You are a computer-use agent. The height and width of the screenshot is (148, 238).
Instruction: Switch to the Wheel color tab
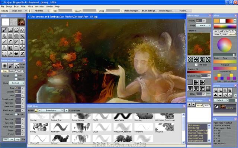[x=217, y=34]
